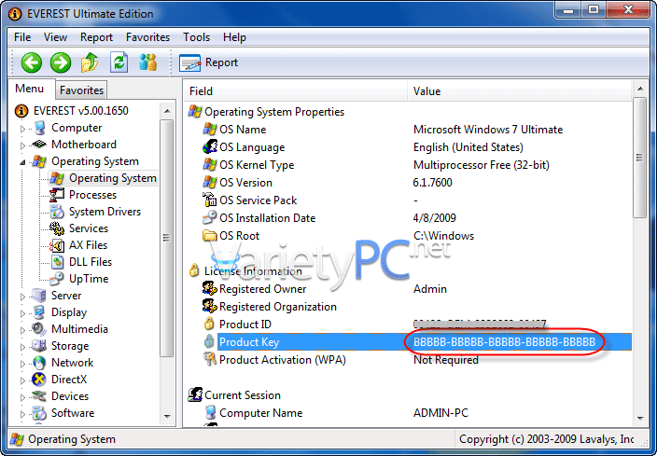Go back with the green left arrow
Screen dimensions: 657x456
(x=32, y=62)
